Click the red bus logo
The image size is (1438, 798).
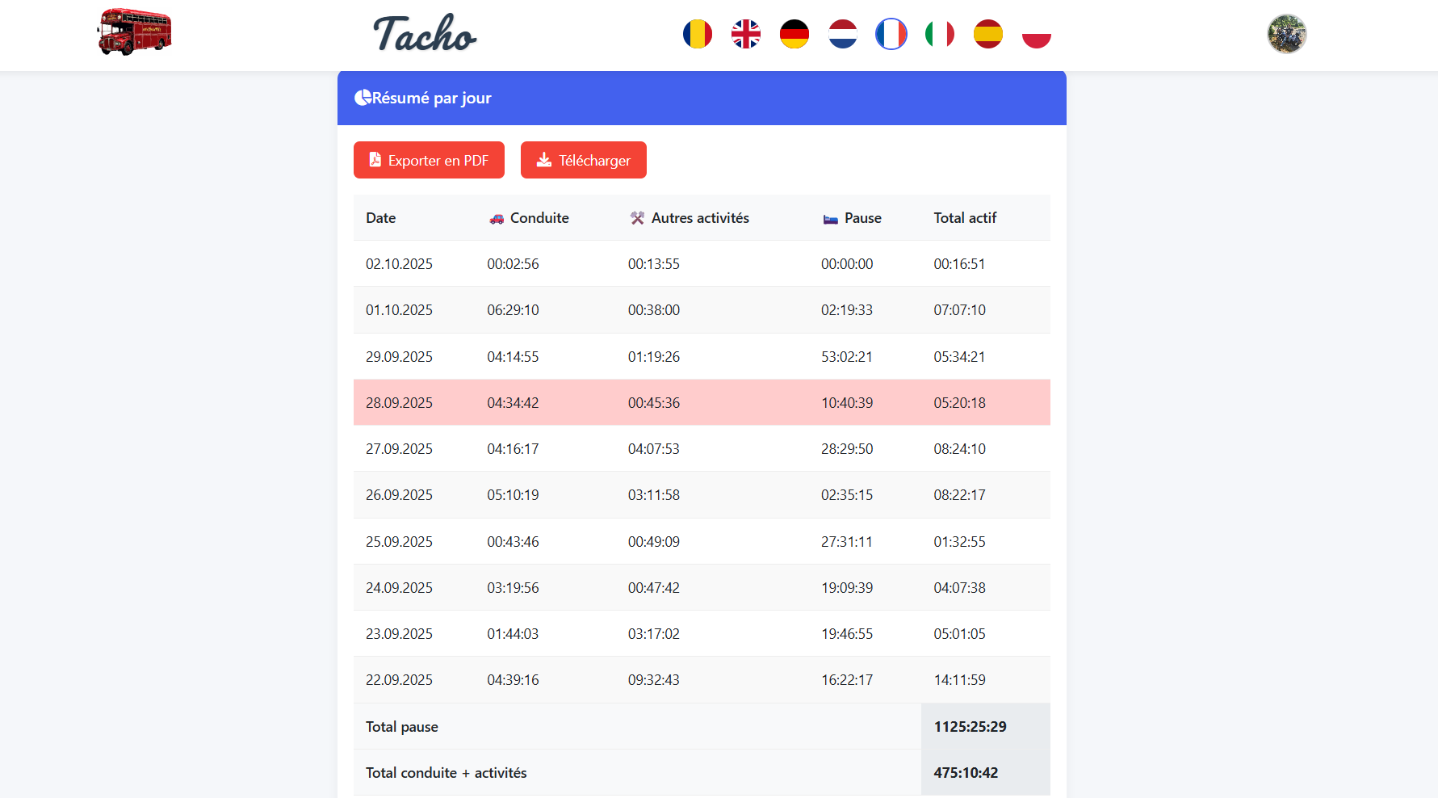coord(134,33)
